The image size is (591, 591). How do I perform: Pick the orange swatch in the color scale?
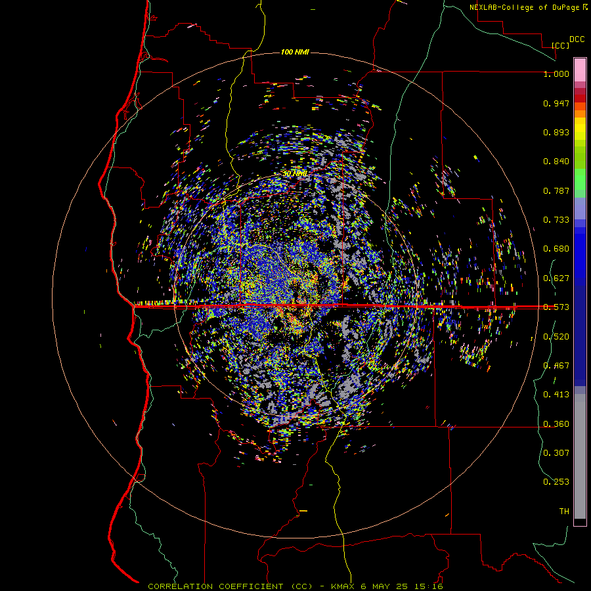pos(580,114)
